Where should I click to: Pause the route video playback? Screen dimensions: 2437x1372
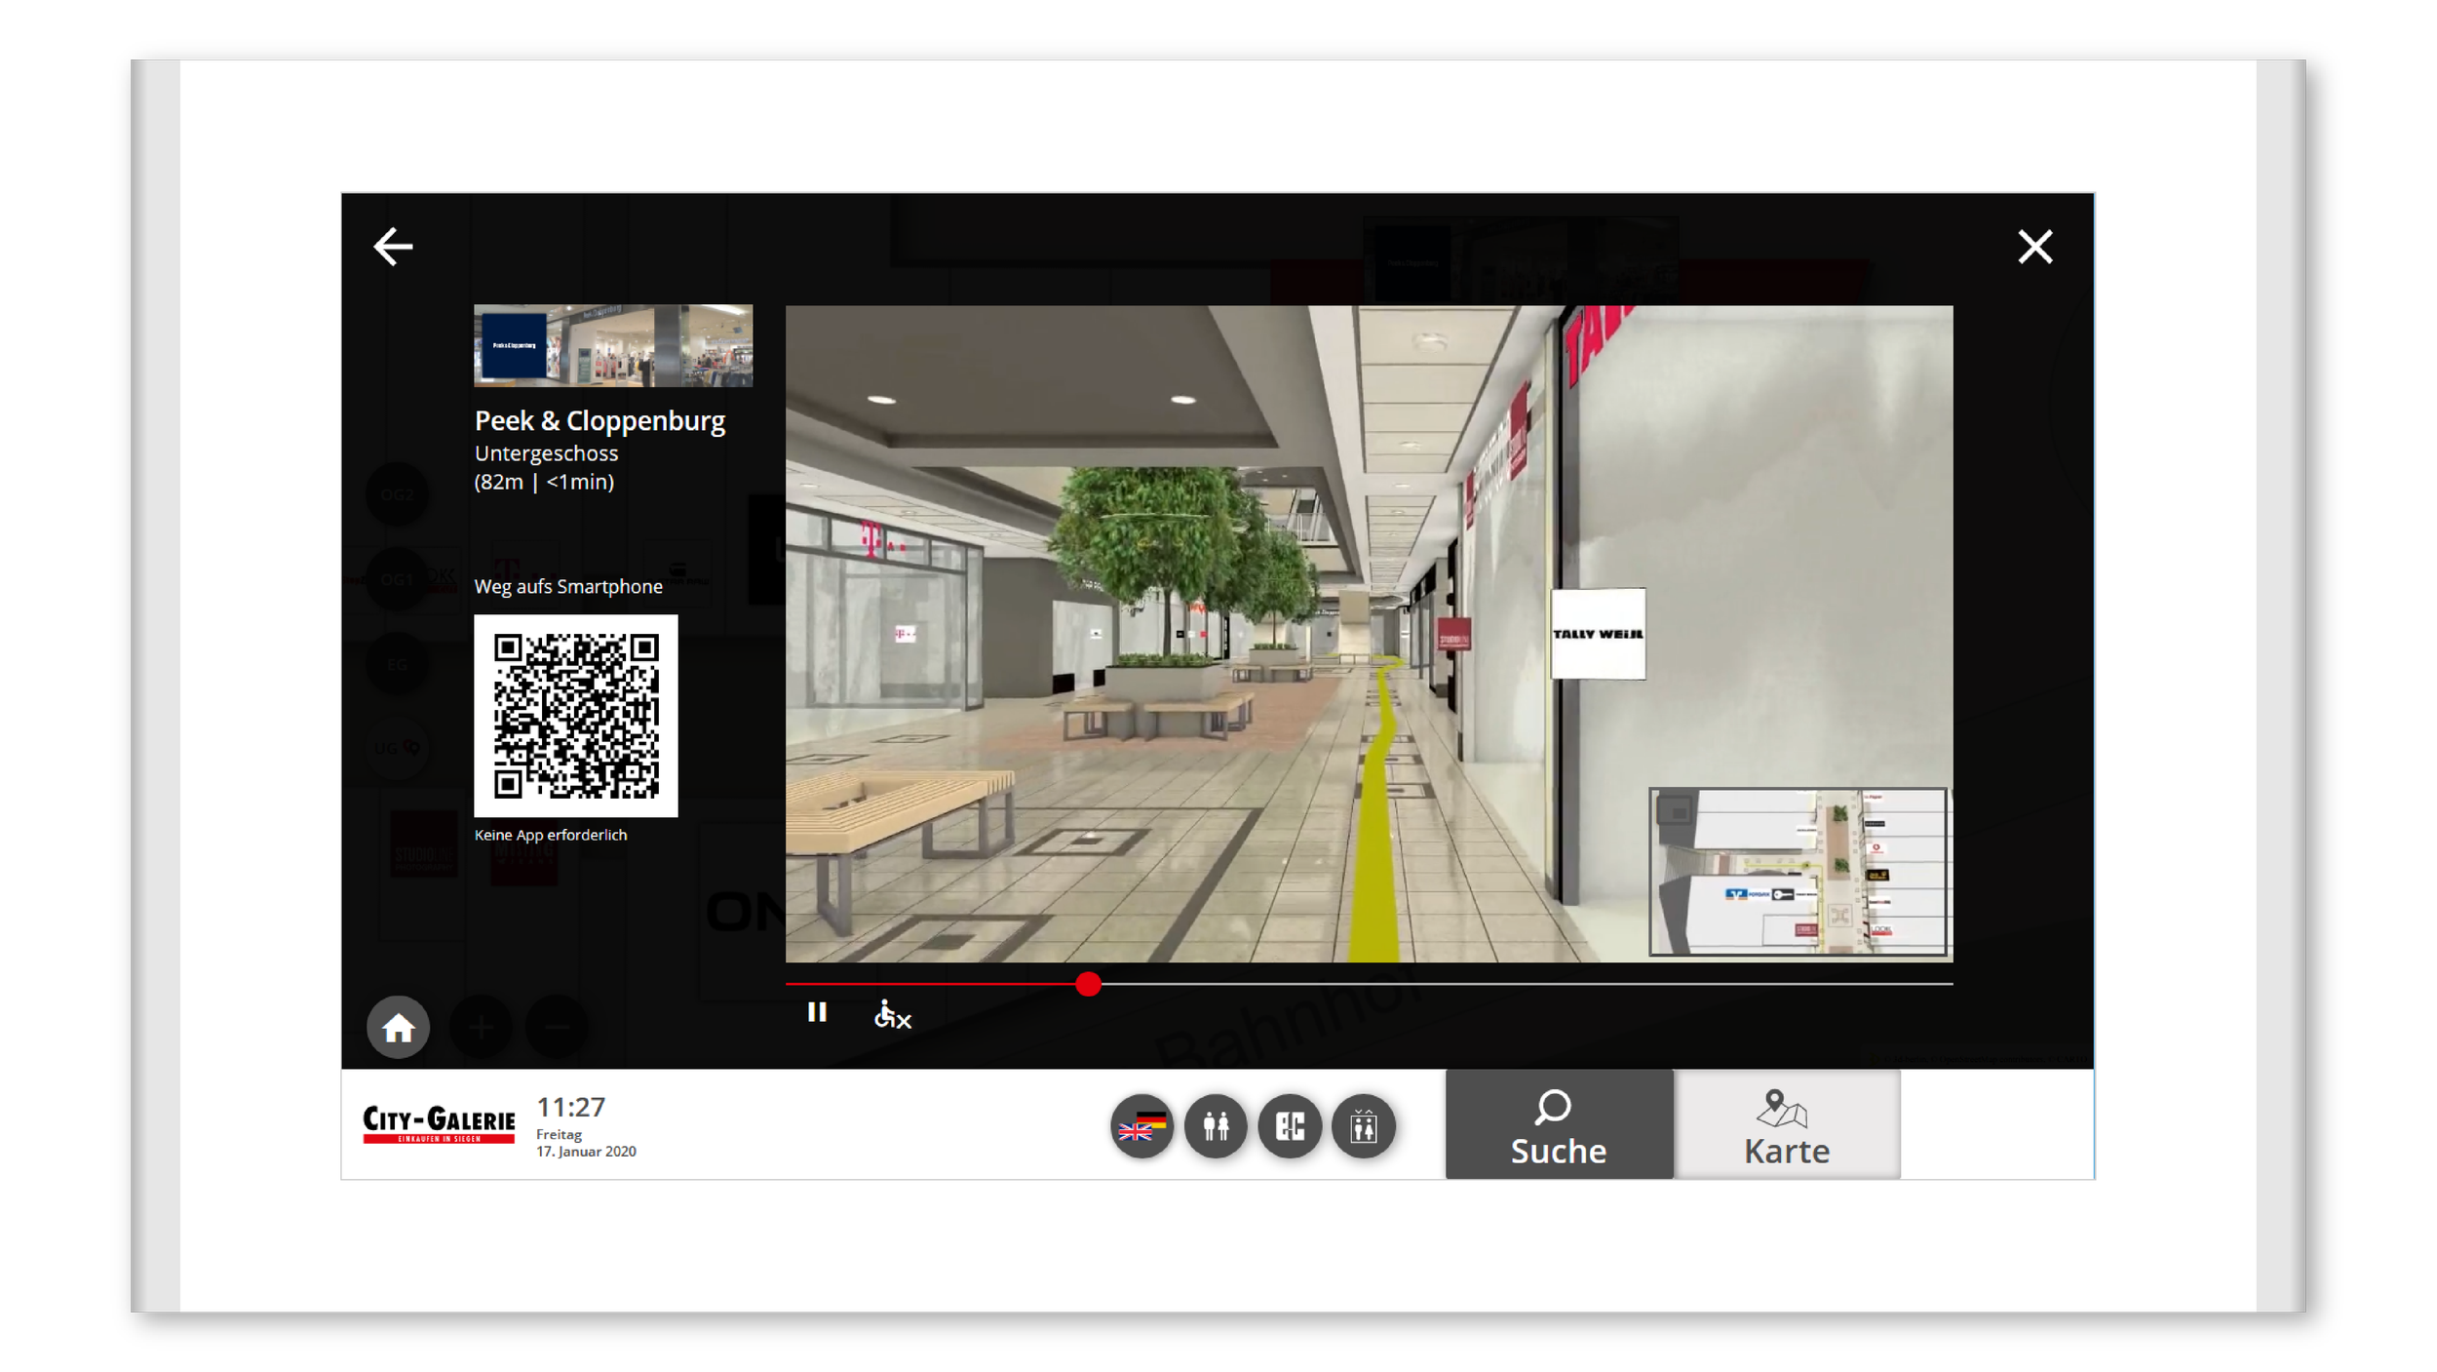click(817, 1012)
